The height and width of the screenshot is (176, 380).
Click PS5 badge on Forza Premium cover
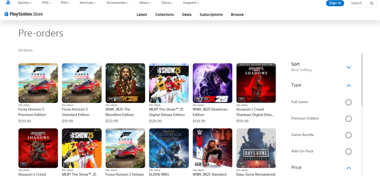point(23,99)
